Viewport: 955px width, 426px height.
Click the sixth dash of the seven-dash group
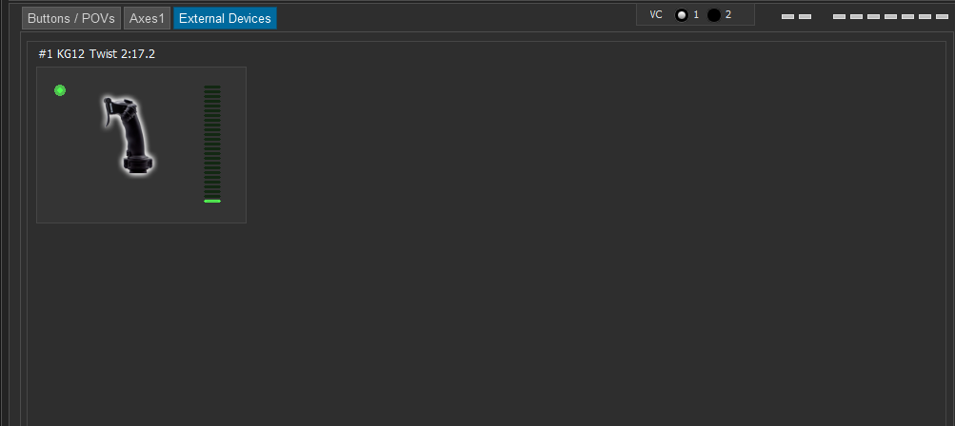click(x=925, y=16)
